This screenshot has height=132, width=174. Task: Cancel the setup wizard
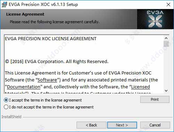(x=155, y=125)
